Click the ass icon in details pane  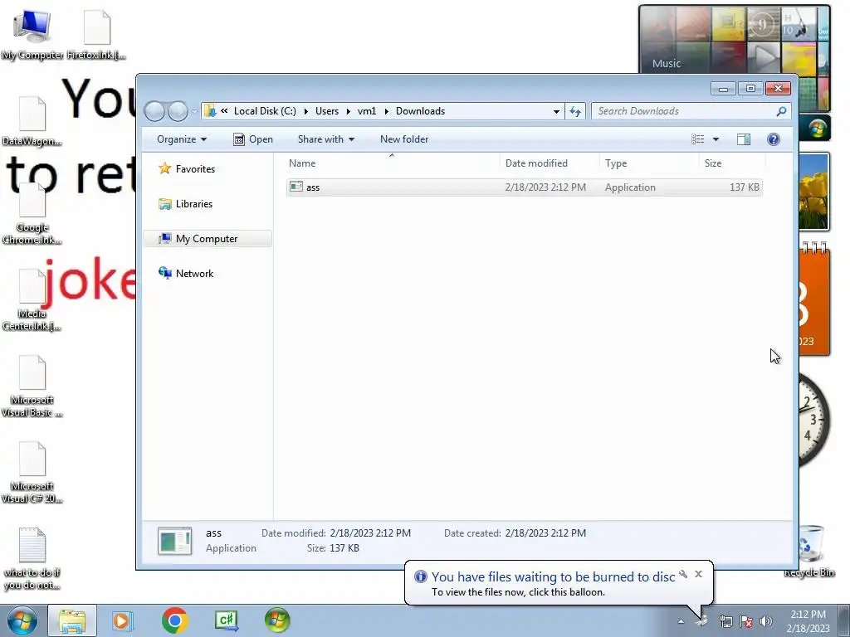coord(174,541)
